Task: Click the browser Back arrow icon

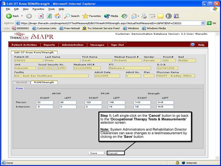Action: tap(9, 16)
